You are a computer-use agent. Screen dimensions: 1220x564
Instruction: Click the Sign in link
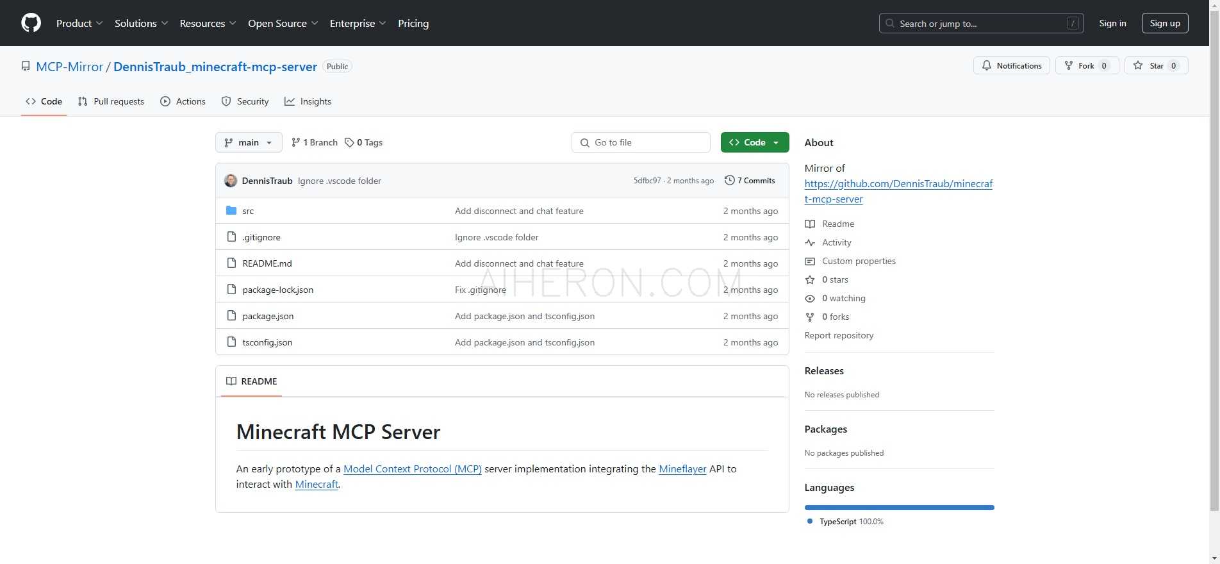coord(1112,23)
